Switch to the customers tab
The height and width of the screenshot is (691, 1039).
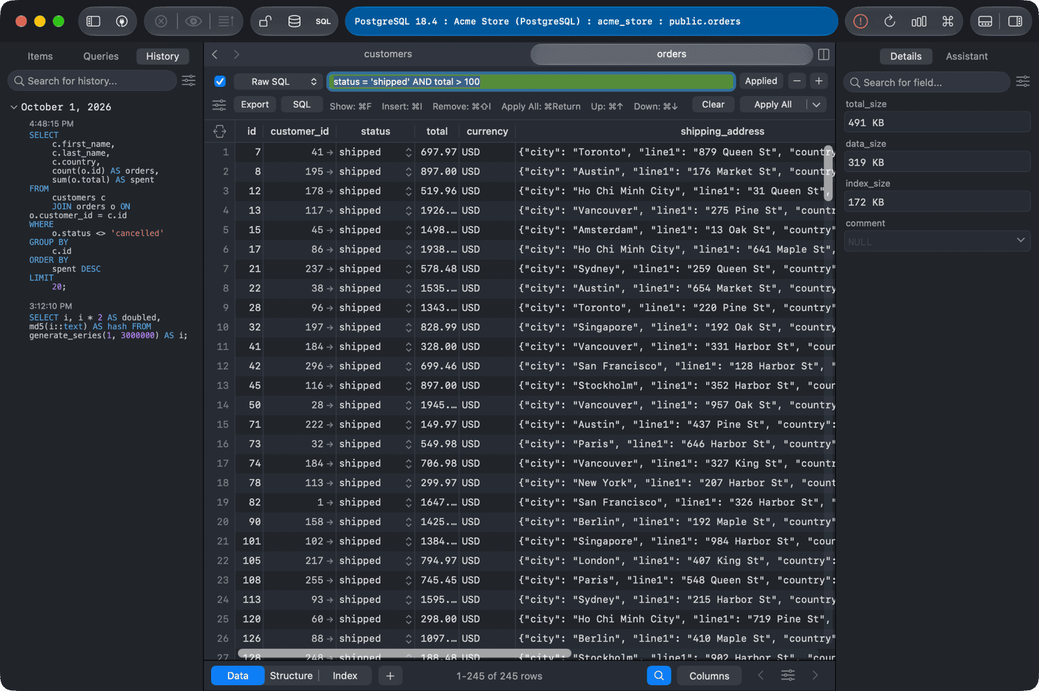coord(388,54)
